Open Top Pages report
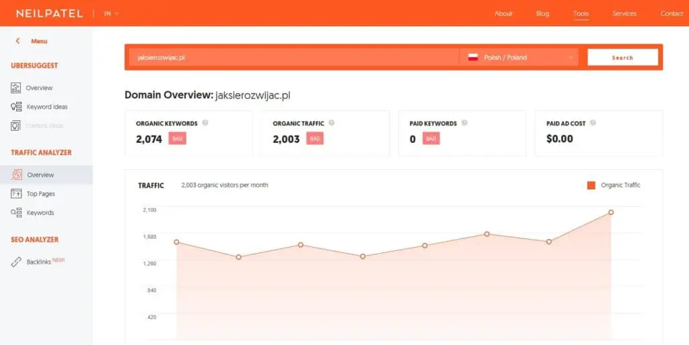Screen dimensions: 689x345 click(40, 194)
